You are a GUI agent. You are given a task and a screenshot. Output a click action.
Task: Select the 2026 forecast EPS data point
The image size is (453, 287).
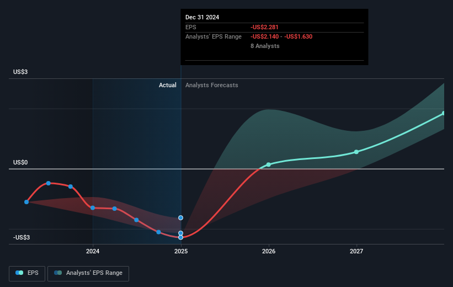269,164
